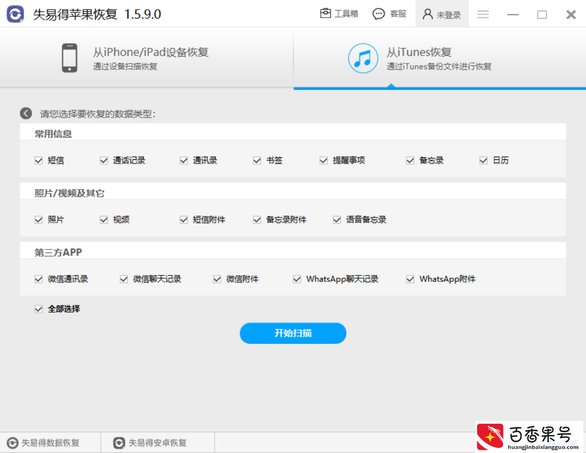Maximize the recovery app window
The height and width of the screenshot is (453, 586).
tap(542, 14)
